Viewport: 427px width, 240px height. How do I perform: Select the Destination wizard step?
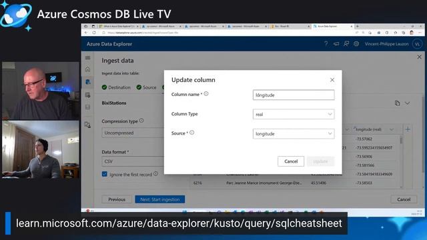pyautogui.click(x=116, y=87)
